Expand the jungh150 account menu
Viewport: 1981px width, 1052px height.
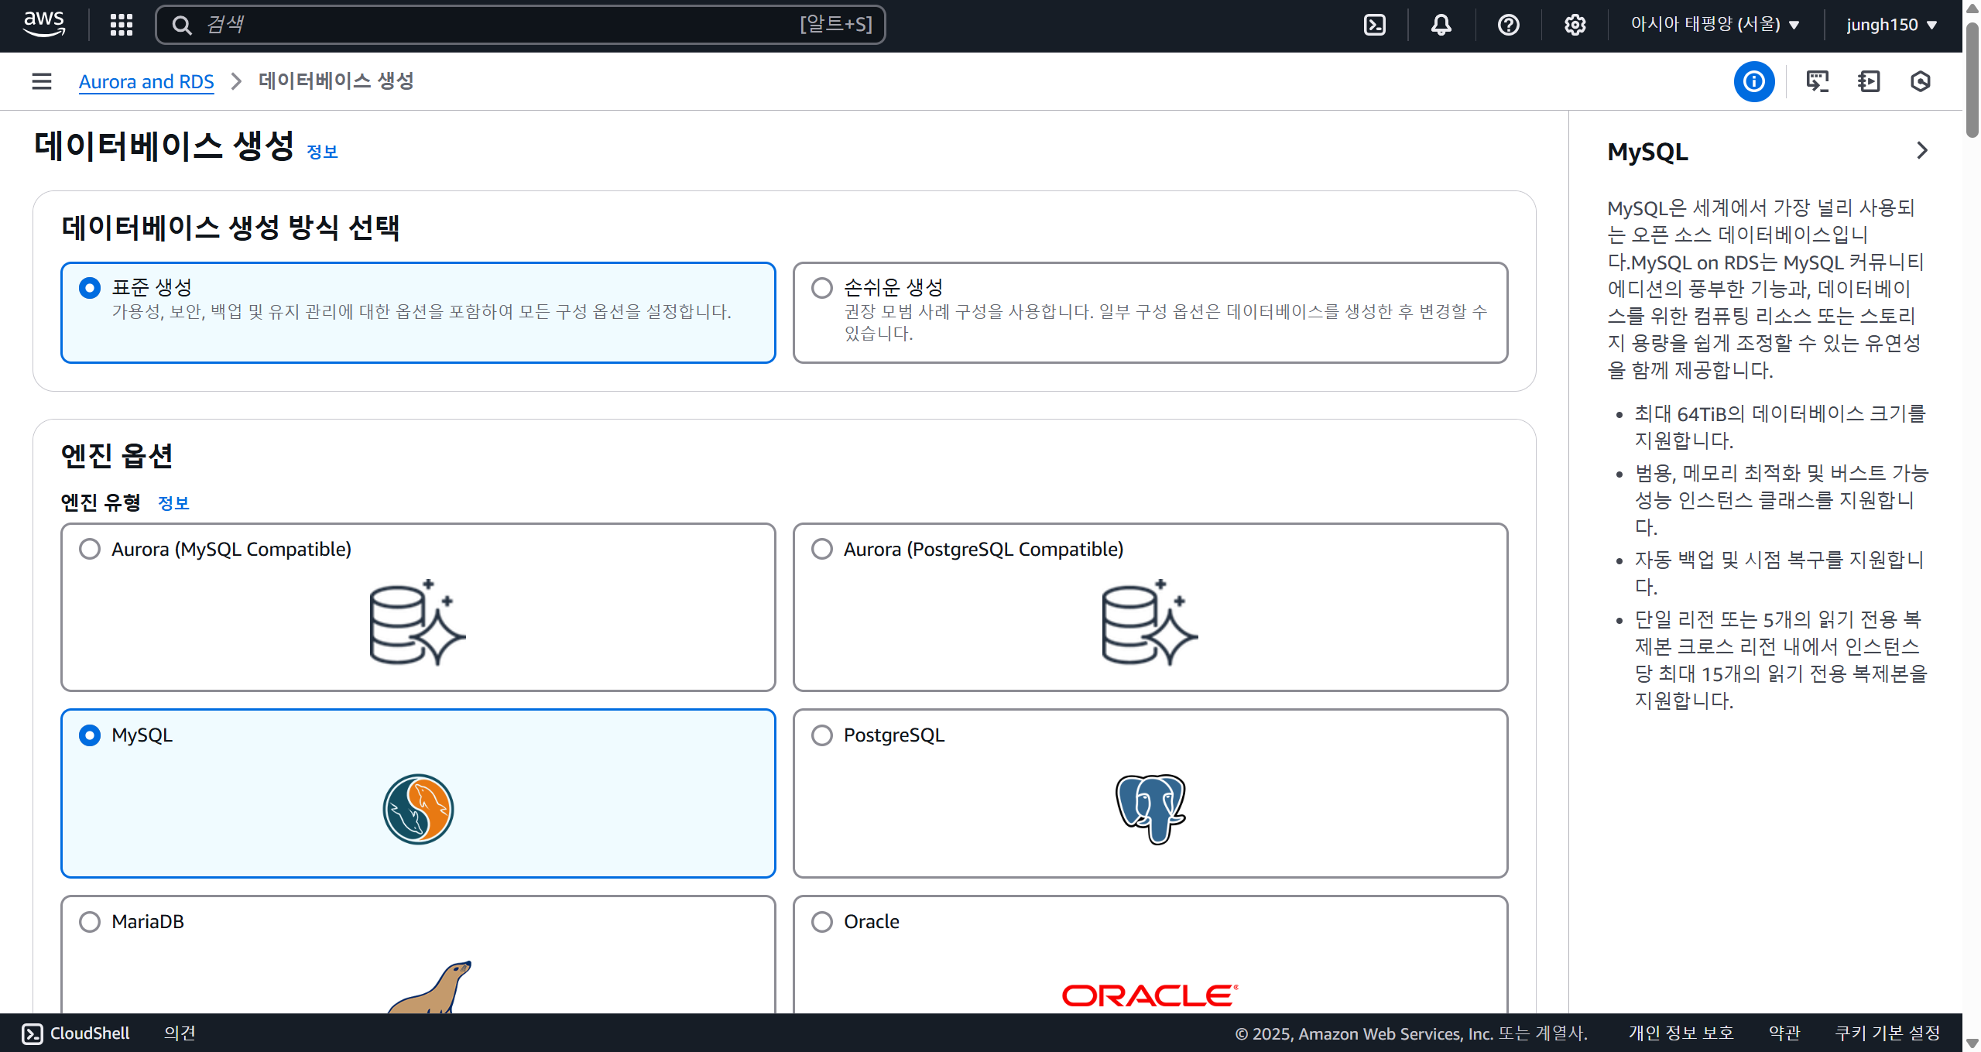[1890, 25]
